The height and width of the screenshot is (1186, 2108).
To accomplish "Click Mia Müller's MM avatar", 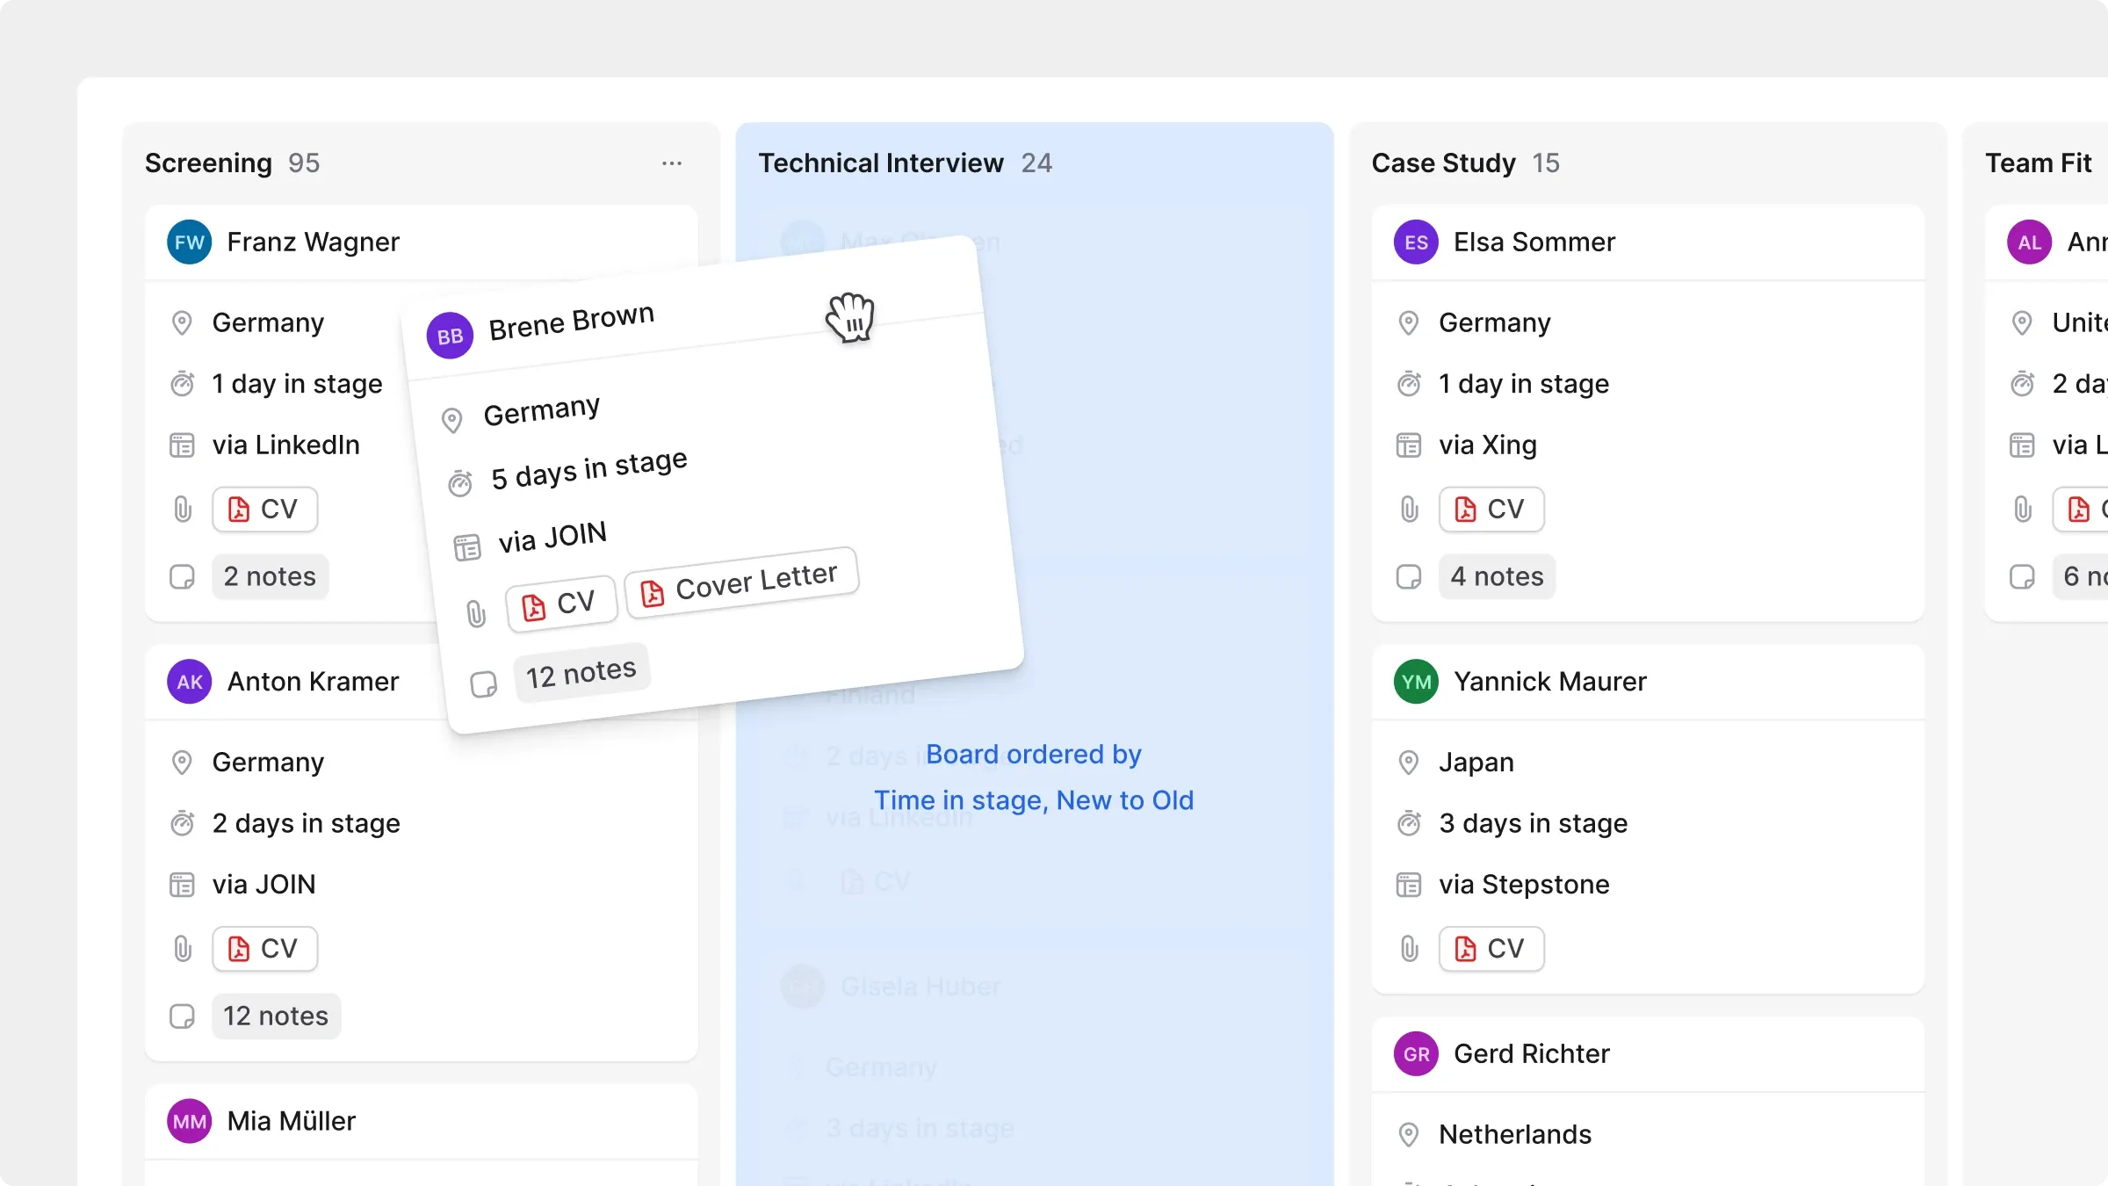I will (x=190, y=1121).
